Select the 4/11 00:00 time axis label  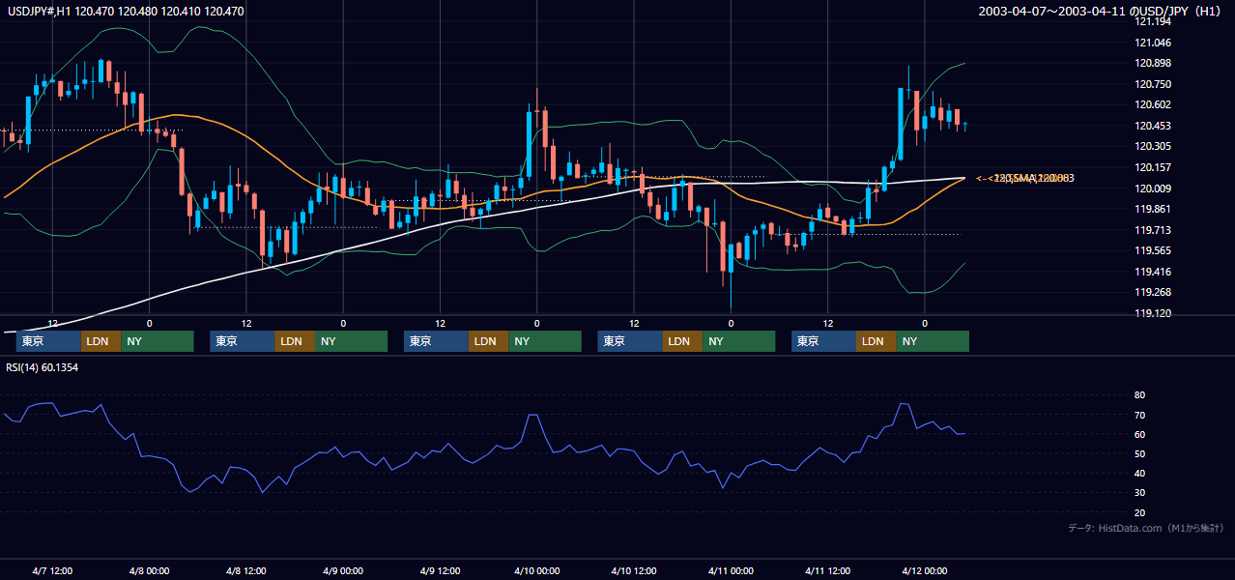(731, 570)
